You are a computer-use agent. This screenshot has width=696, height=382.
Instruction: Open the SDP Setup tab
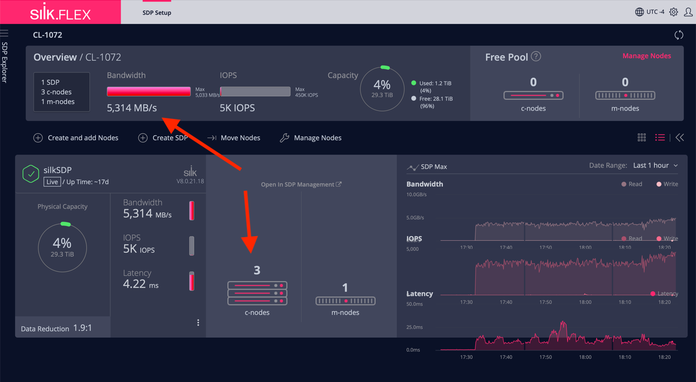tap(157, 13)
